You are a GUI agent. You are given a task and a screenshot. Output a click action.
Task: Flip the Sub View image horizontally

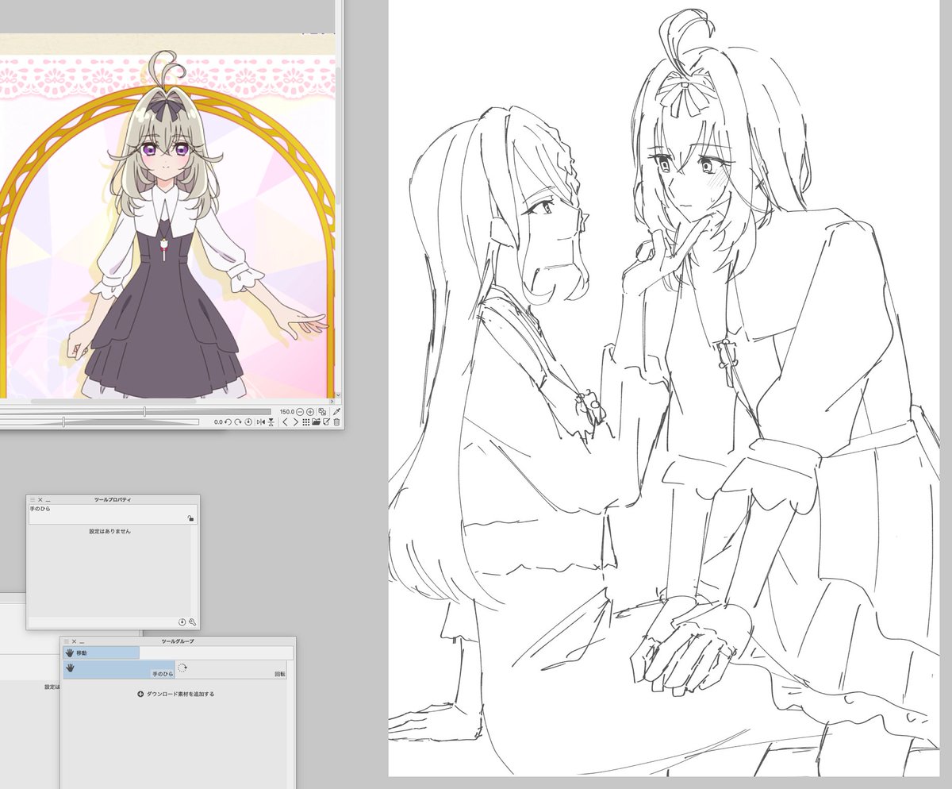click(x=261, y=422)
